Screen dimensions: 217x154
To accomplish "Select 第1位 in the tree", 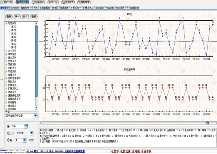I will pyautogui.click(x=14, y=27).
